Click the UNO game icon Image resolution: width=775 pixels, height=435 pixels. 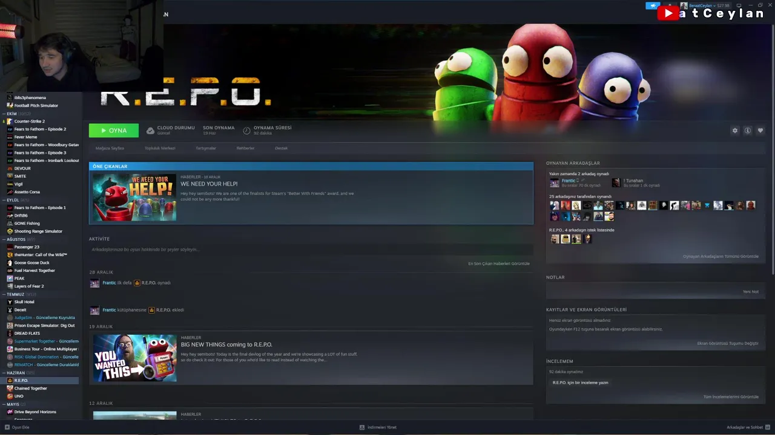point(10,396)
